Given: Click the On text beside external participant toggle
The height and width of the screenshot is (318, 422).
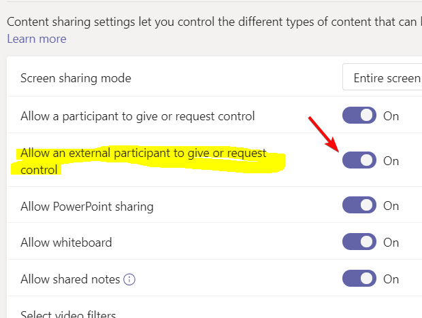Looking at the screenshot, I should pyautogui.click(x=391, y=161).
